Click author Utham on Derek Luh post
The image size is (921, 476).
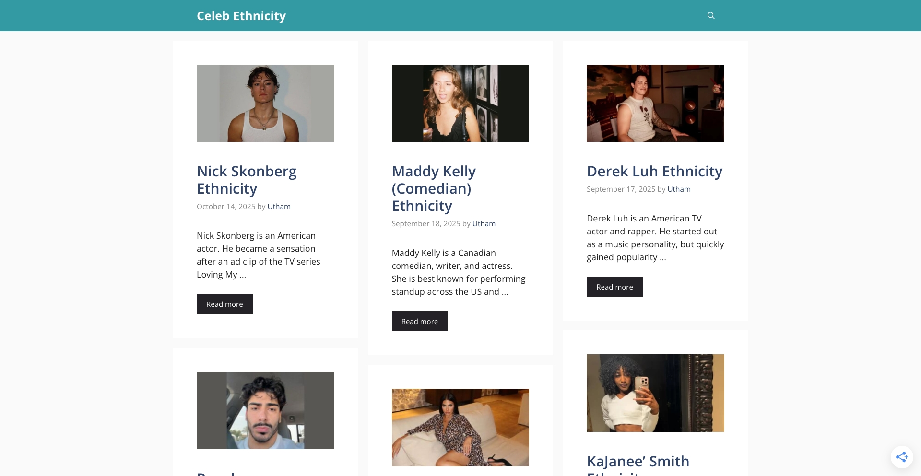tap(679, 189)
